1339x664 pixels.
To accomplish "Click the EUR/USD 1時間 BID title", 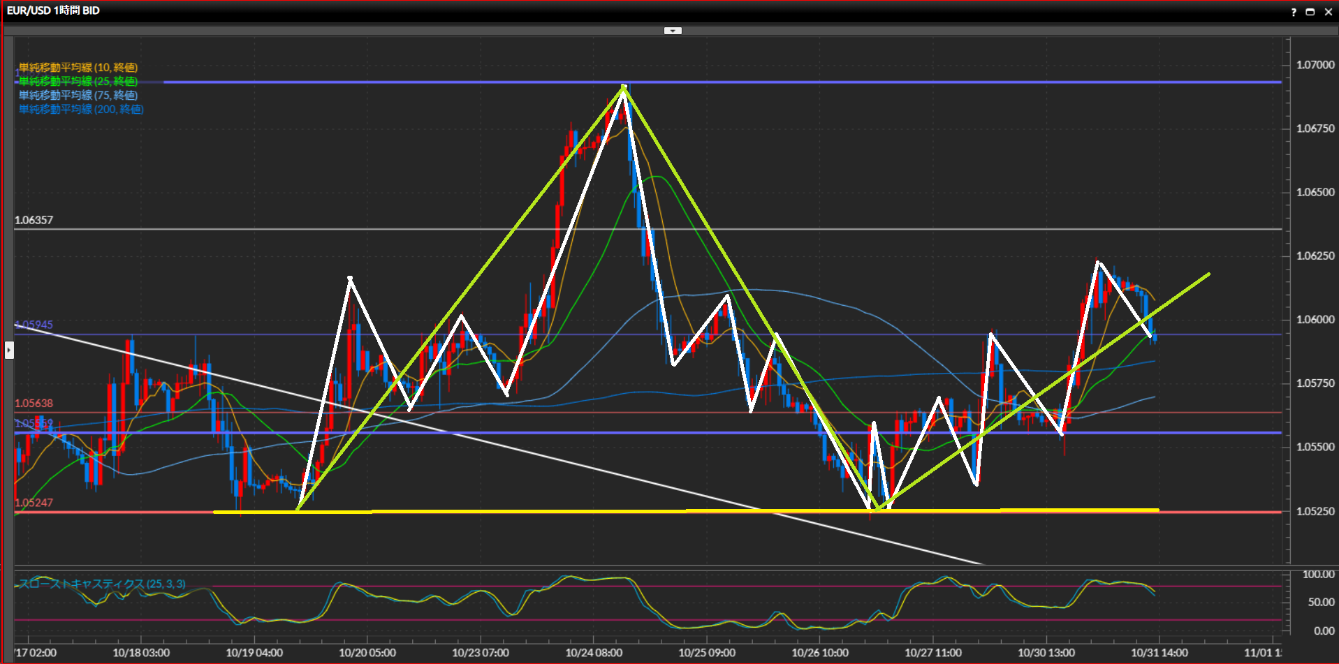I will point(53,10).
